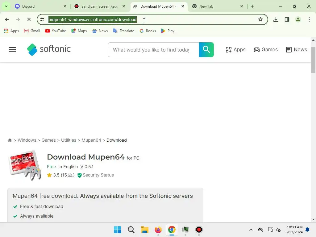Close the Bandicam tab
The width and height of the screenshot is (316, 237).
[124, 6]
